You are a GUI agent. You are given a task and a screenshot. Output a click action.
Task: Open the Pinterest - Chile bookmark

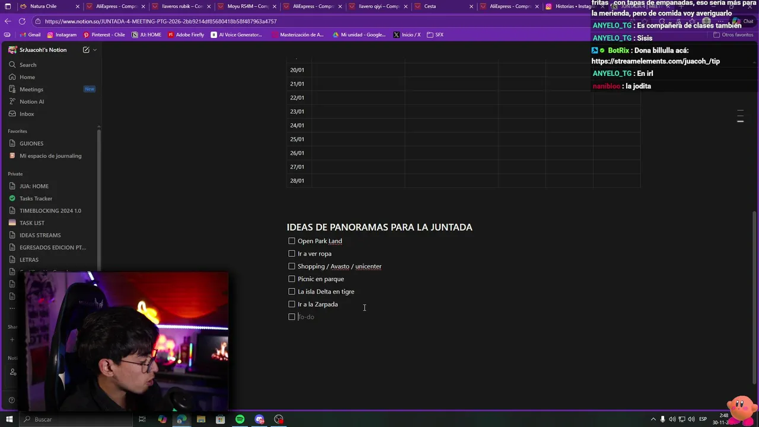pos(104,34)
